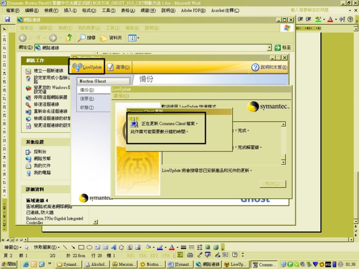
Task: Click the 3-D Style icon
Action: (216, 247)
